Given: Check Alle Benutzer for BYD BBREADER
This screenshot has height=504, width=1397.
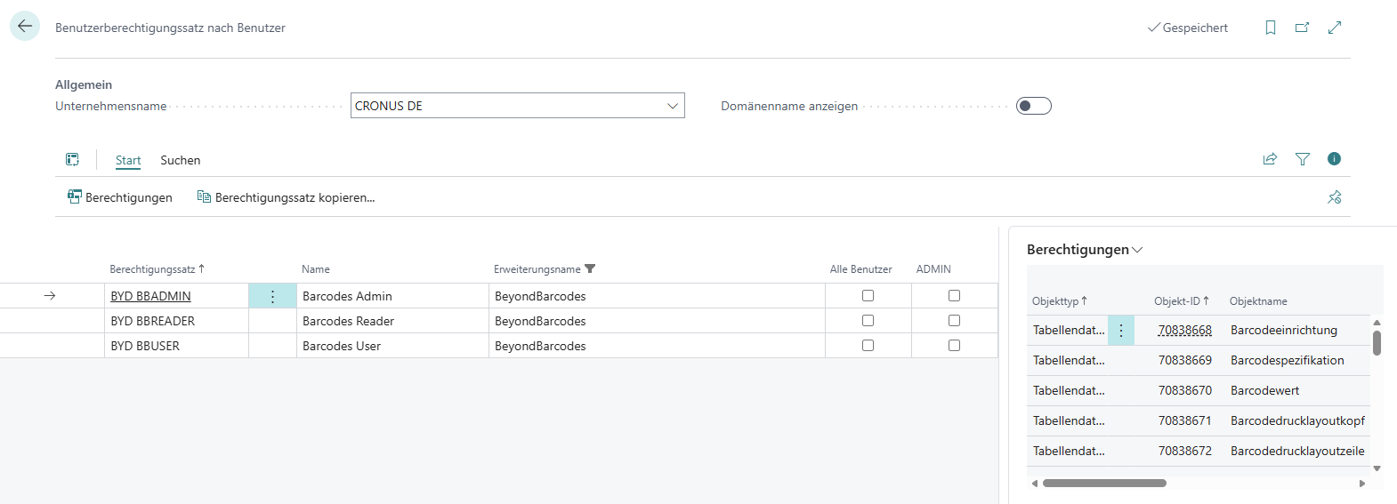Looking at the screenshot, I should [x=868, y=321].
